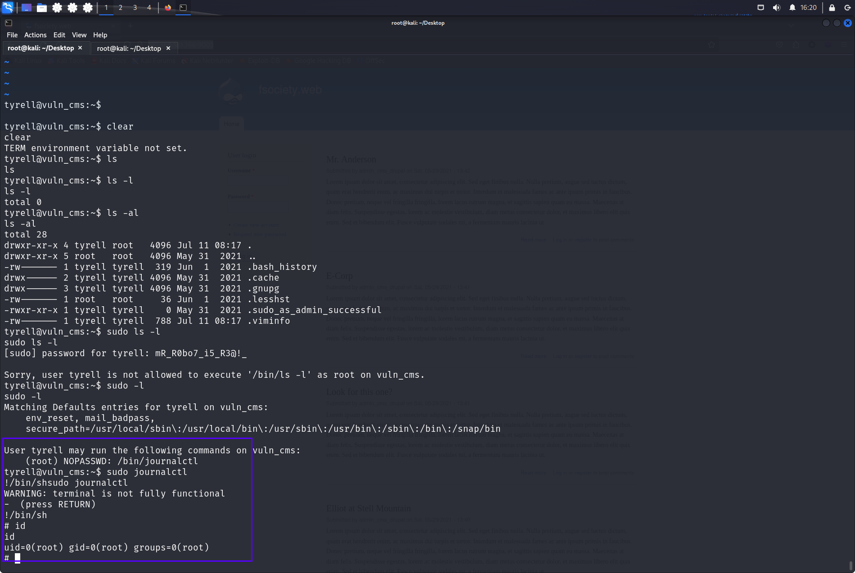The width and height of the screenshot is (855, 573).
Task: Select the first root@kali: ~/Desktop tab
Action: coord(40,48)
